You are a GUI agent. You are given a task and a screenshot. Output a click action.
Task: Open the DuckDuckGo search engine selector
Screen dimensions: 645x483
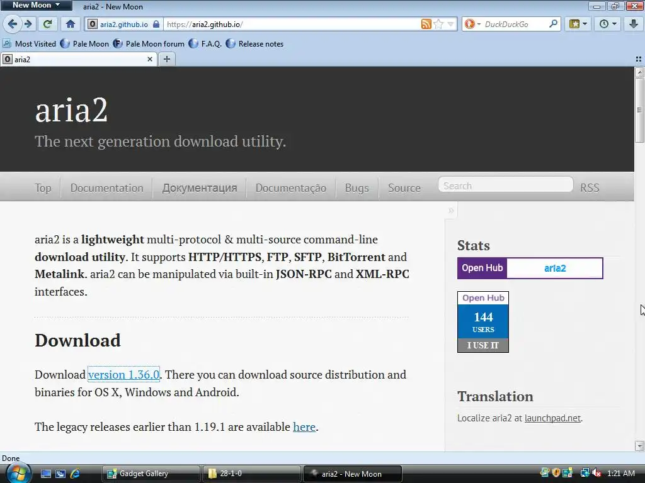pos(472,25)
